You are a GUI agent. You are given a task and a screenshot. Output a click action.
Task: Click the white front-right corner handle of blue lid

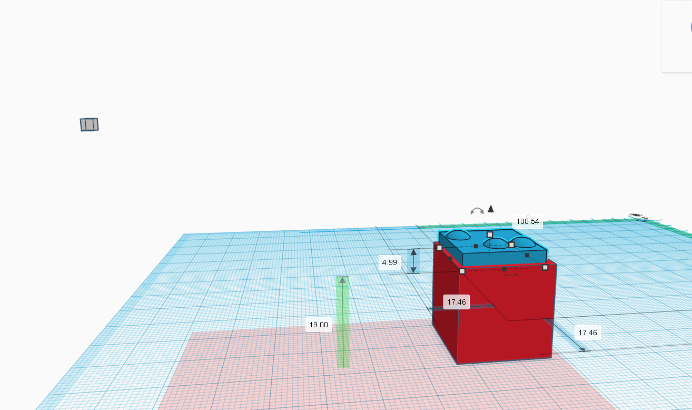545,267
